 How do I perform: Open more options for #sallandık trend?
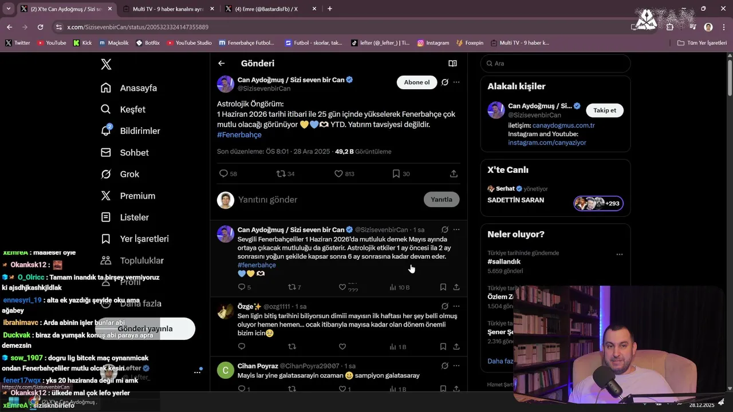pos(620,254)
